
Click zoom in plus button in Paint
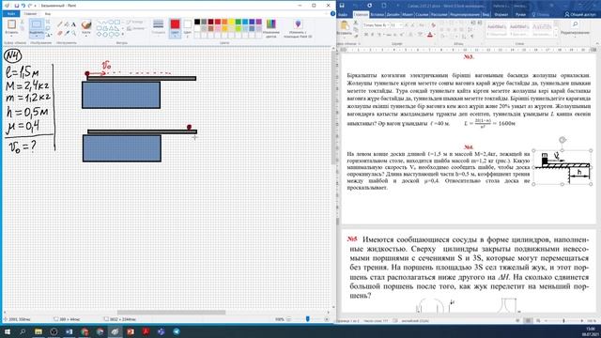pos(327,319)
